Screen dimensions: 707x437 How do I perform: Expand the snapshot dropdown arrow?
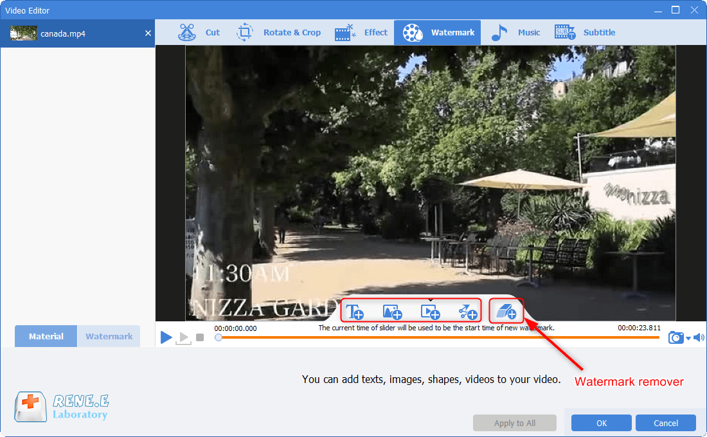tap(688, 338)
